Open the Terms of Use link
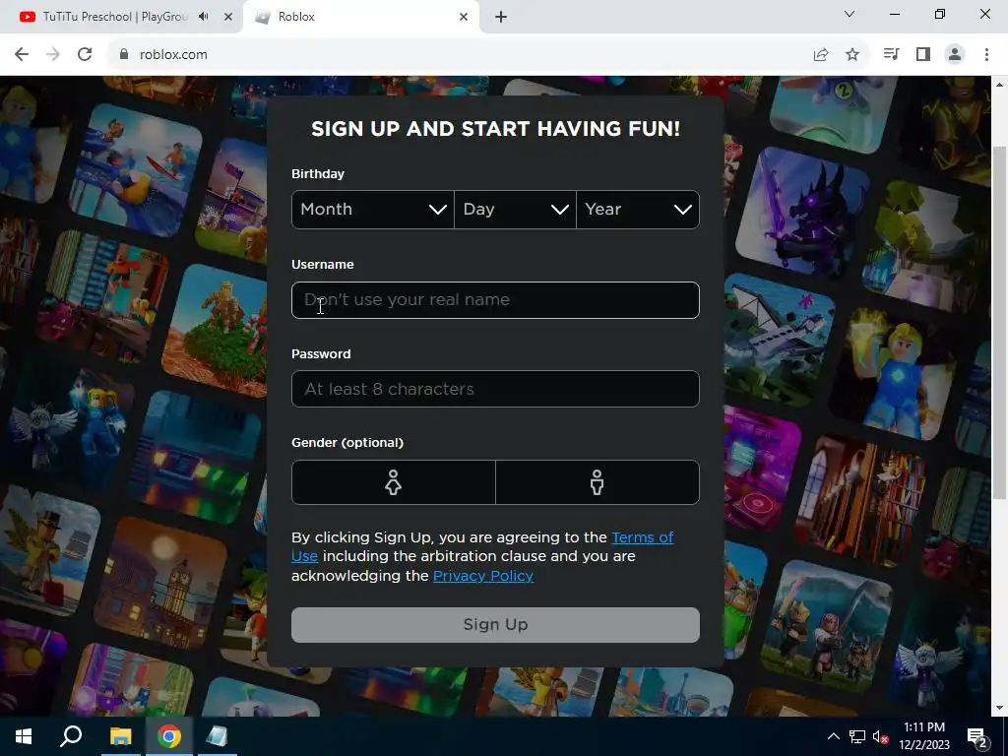The image size is (1008, 756). pos(642,537)
